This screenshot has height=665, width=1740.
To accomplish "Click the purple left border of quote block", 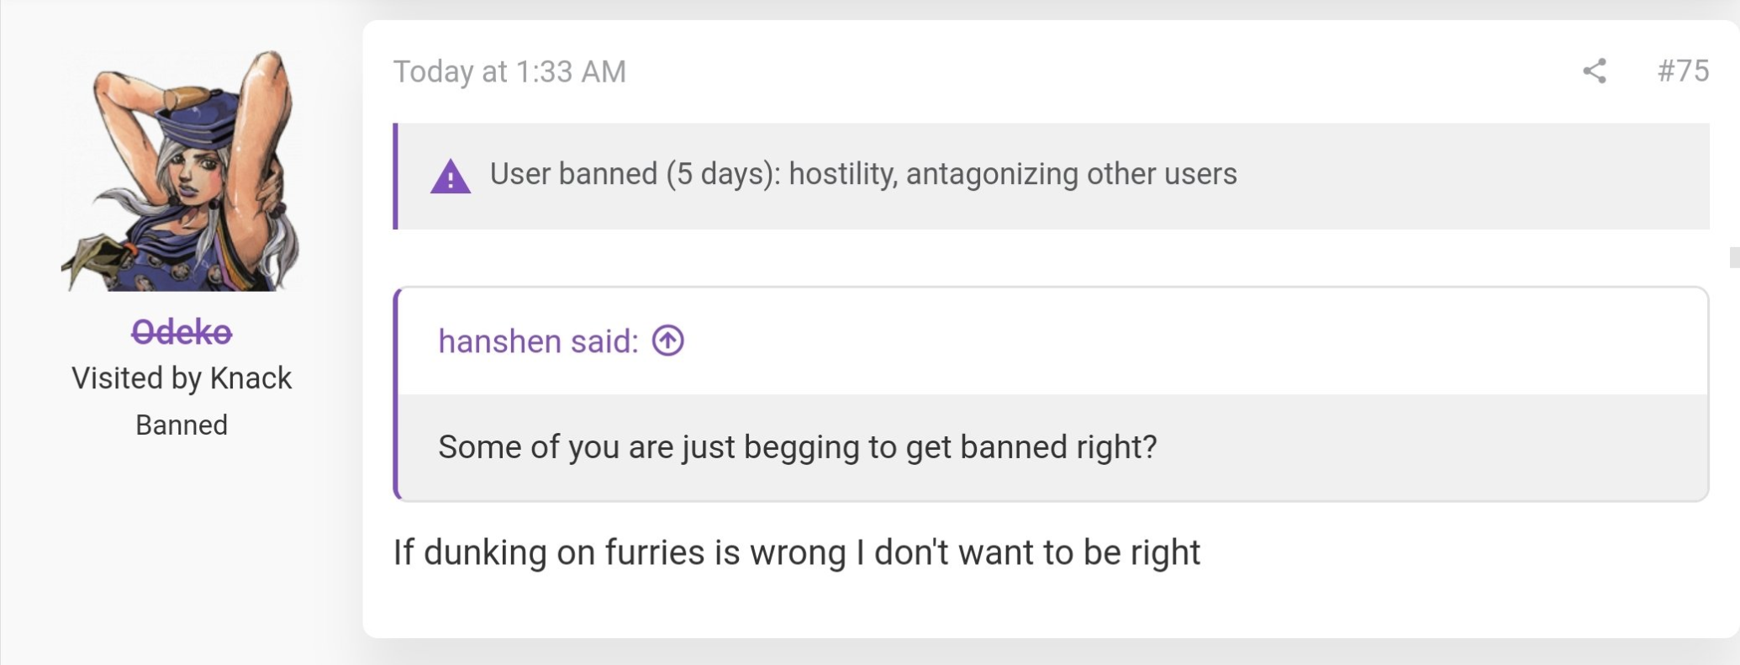I will click(x=397, y=394).
